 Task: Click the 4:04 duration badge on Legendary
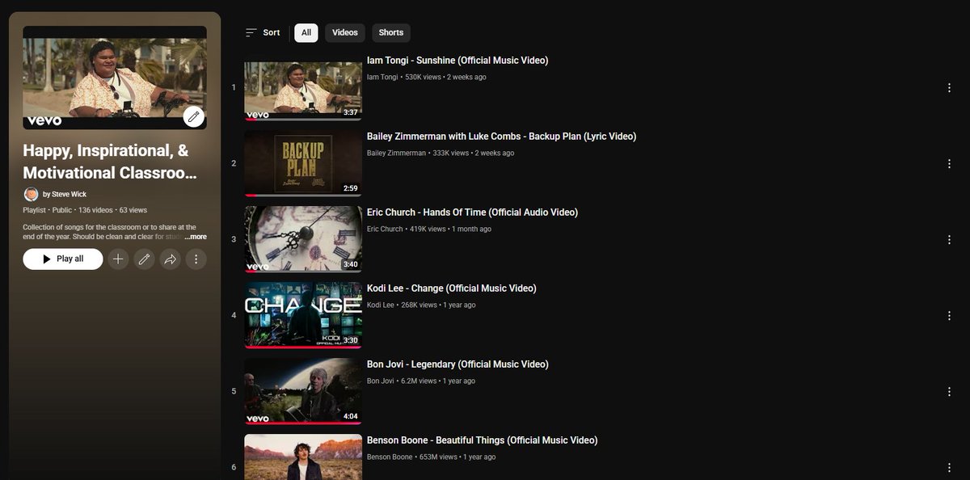pyautogui.click(x=351, y=416)
